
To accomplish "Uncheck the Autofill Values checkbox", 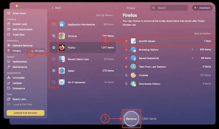I will click(x=126, y=41).
